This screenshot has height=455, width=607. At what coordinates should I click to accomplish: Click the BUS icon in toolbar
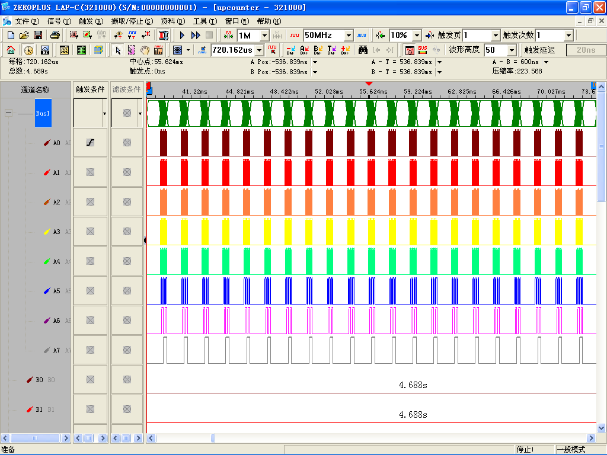pos(423,50)
